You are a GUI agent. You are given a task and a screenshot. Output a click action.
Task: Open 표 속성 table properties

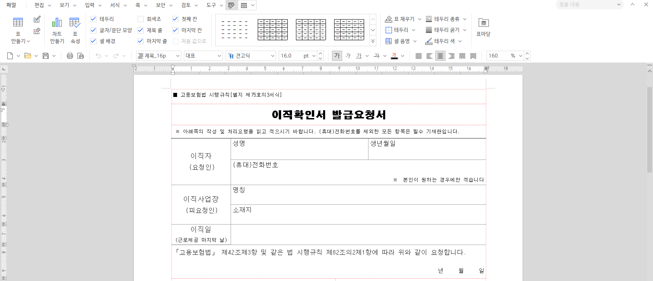tap(75, 22)
